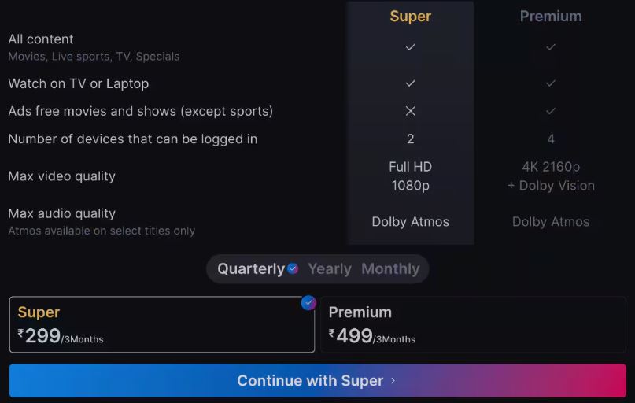Switch to Yearly billing

tap(330, 268)
